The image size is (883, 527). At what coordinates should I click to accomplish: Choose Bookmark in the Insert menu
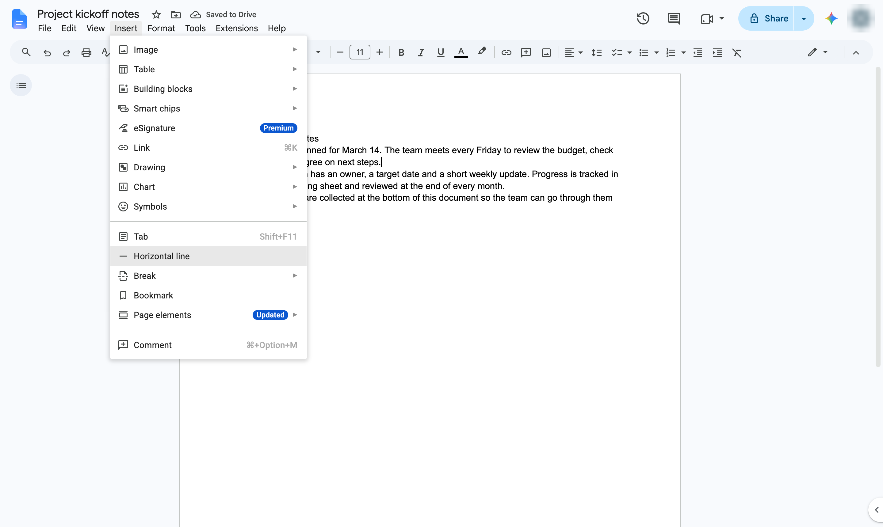[x=208, y=295]
